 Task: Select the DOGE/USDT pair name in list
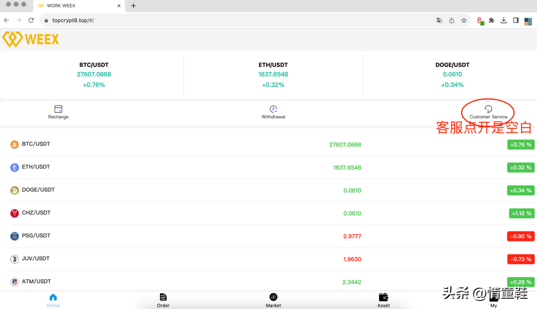(x=38, y=190)
